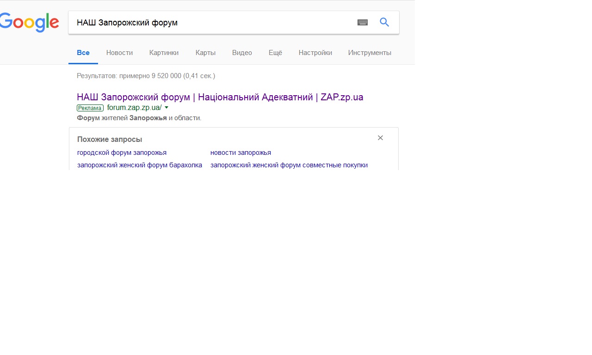Open новости запорожья suggestion
The width and height of the screenshot is (592, 355).
click(240, 153)
